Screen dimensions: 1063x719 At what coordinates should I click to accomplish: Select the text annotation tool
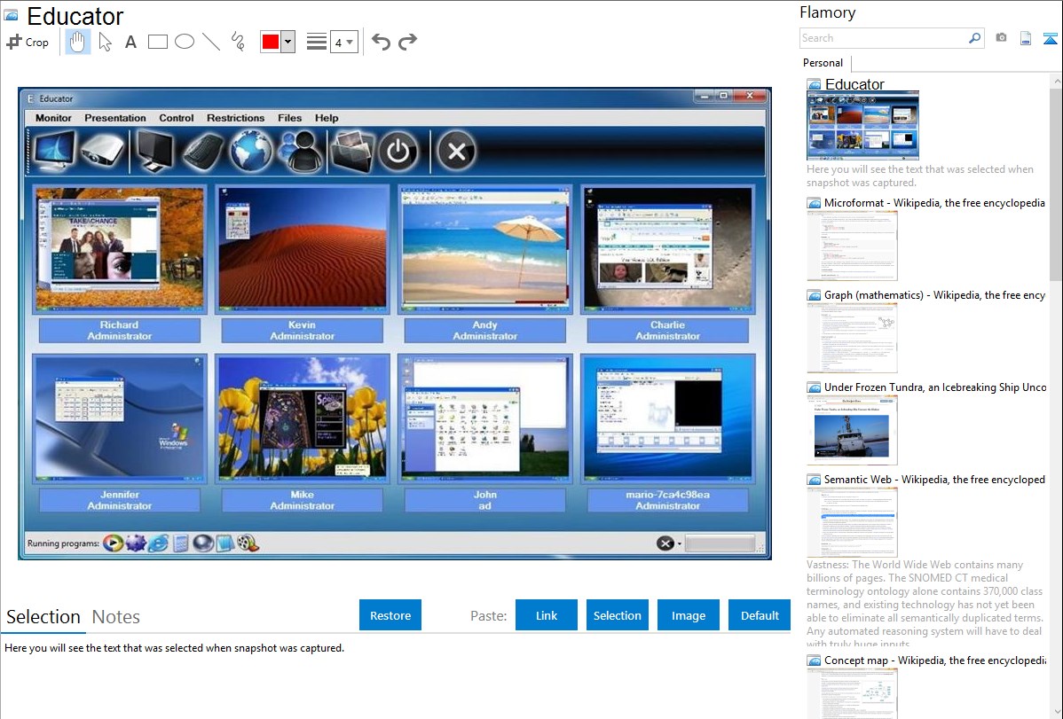click(130, 42)
